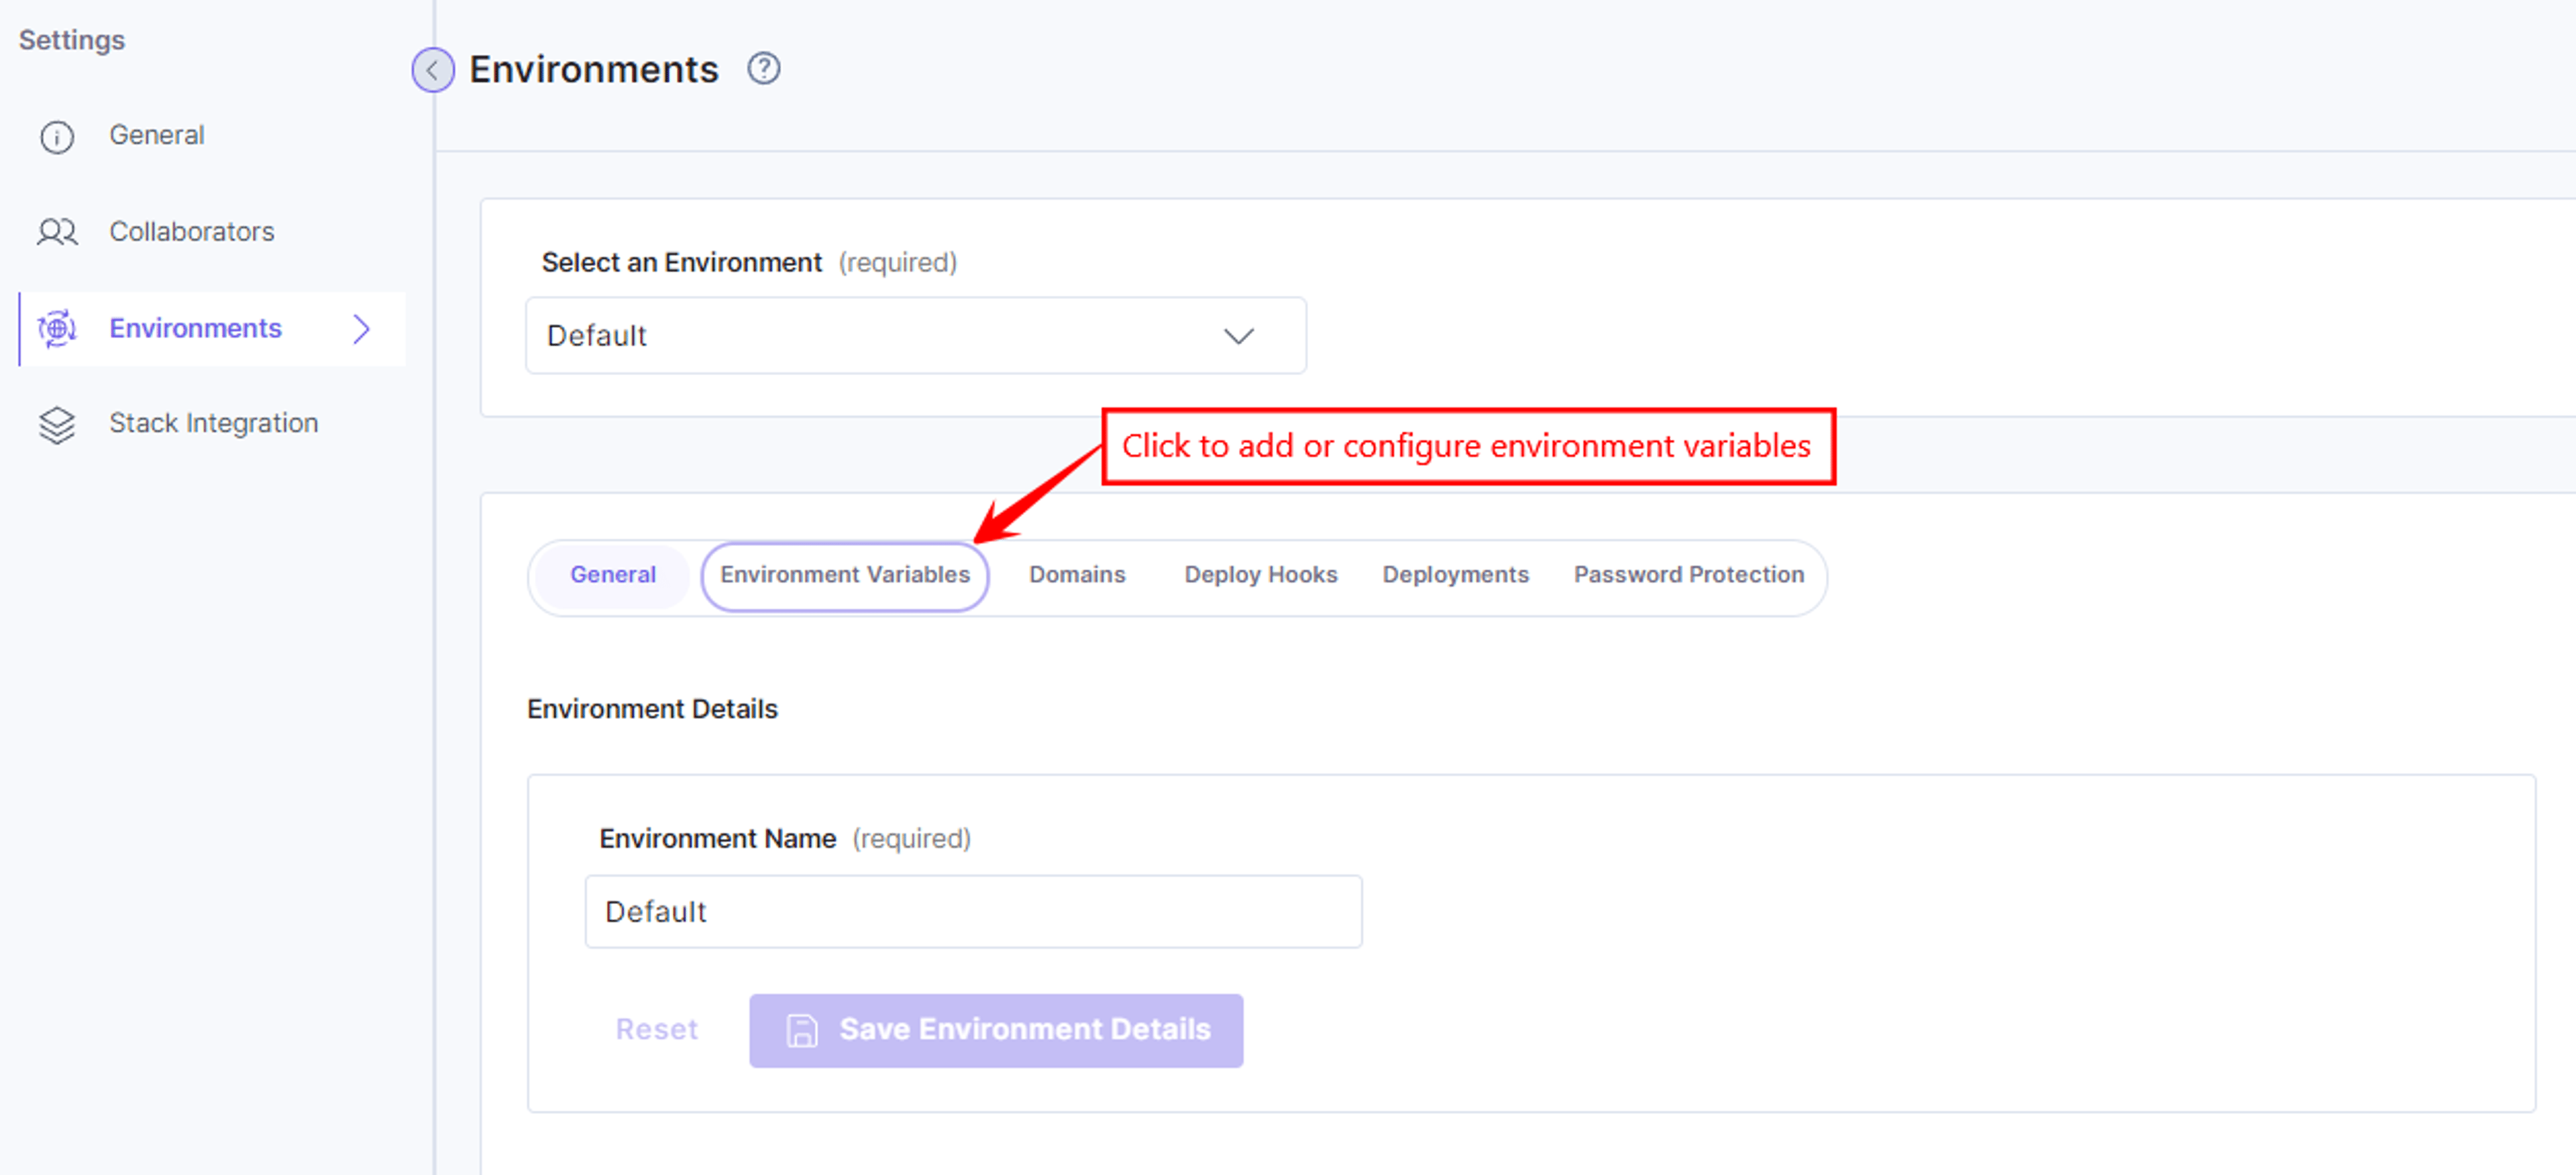Viewport: 2576px width, 1175px height.
Task: Open General settings in sidebar
Action: coord(157,135)
